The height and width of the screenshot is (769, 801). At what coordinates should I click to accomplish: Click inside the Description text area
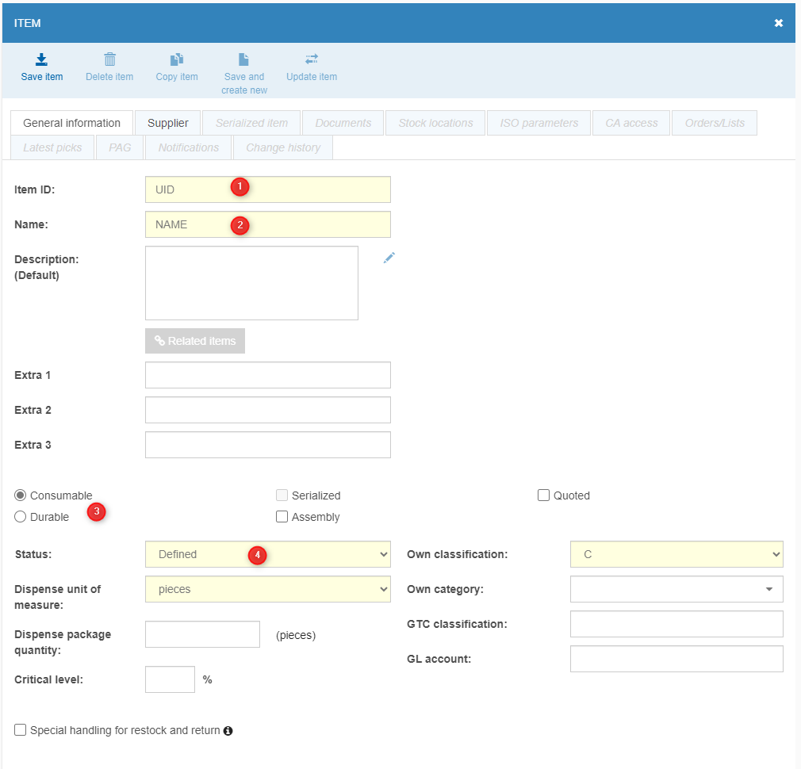[251, 283]
